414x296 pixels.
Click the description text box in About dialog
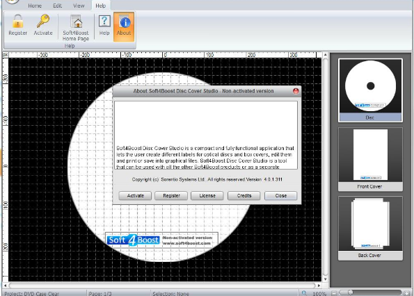(x=206, y=135)
